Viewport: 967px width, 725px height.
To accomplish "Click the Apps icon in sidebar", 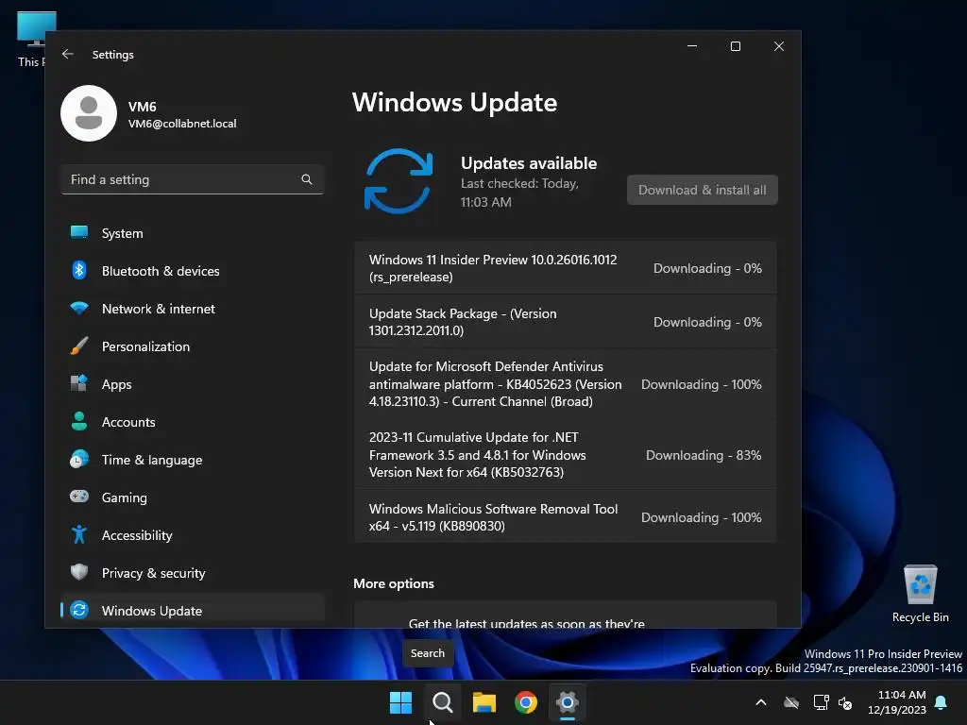I will tap(79, 383).
